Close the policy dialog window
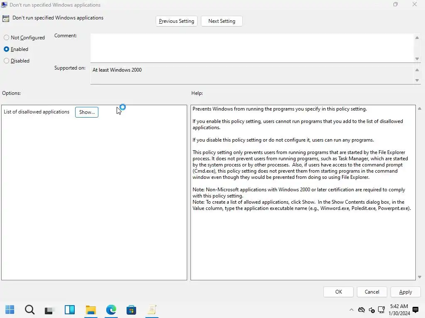This screenshot has height=318, width=425. (x=415, y=4)
